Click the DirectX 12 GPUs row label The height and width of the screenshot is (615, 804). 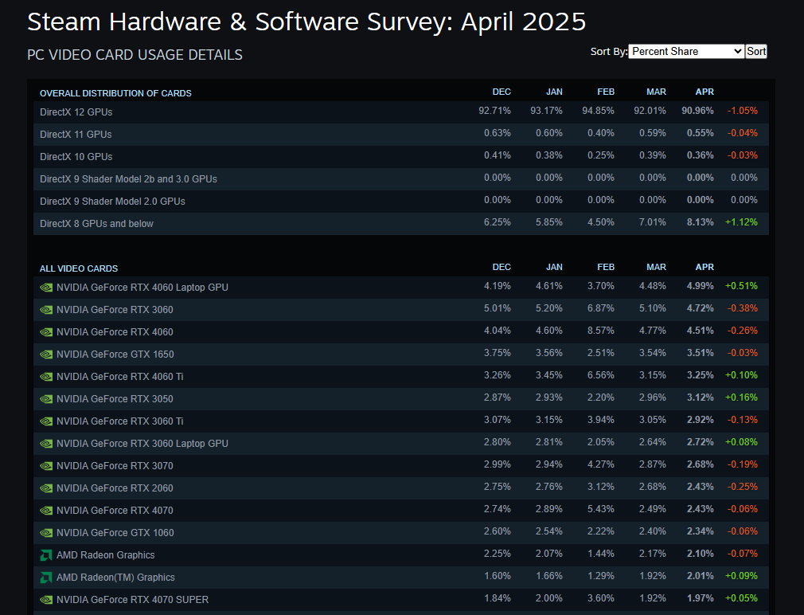[76, 112]
